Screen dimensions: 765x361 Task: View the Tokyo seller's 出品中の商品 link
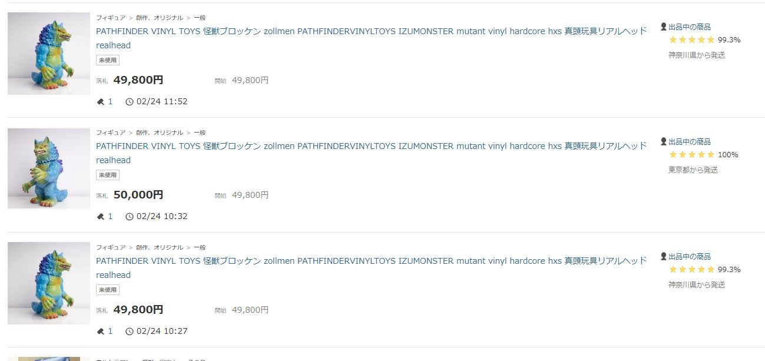tap(689, 141)
